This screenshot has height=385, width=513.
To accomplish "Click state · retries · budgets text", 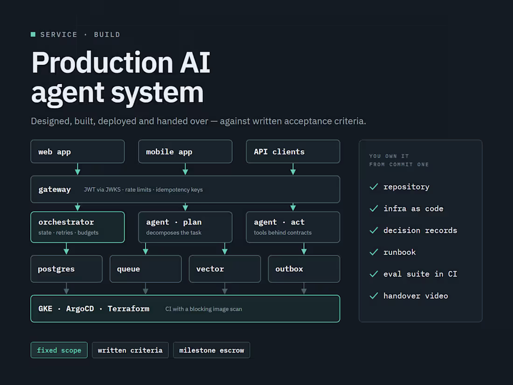I will 69,233.
